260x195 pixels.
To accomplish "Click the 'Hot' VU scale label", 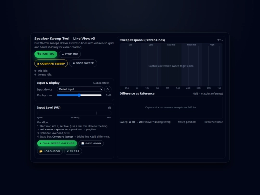I will pos(109,118).
